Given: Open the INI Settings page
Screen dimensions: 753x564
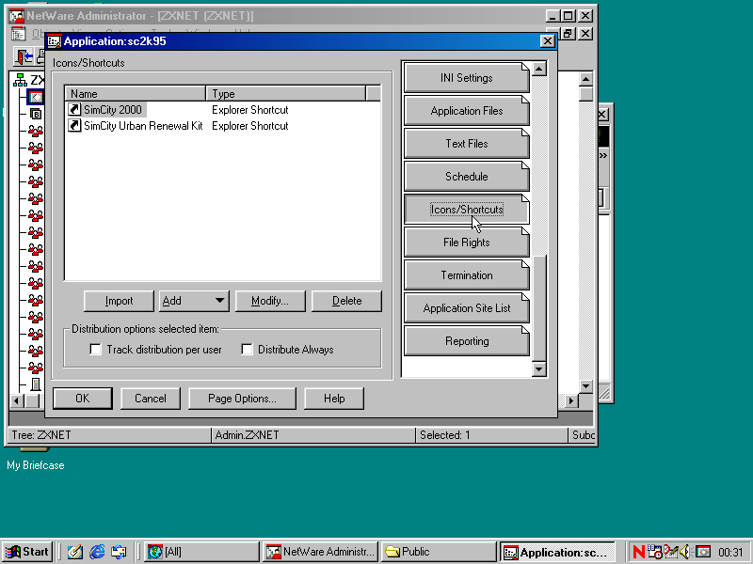Looking at the screenshot, I should tap(466, 78).
